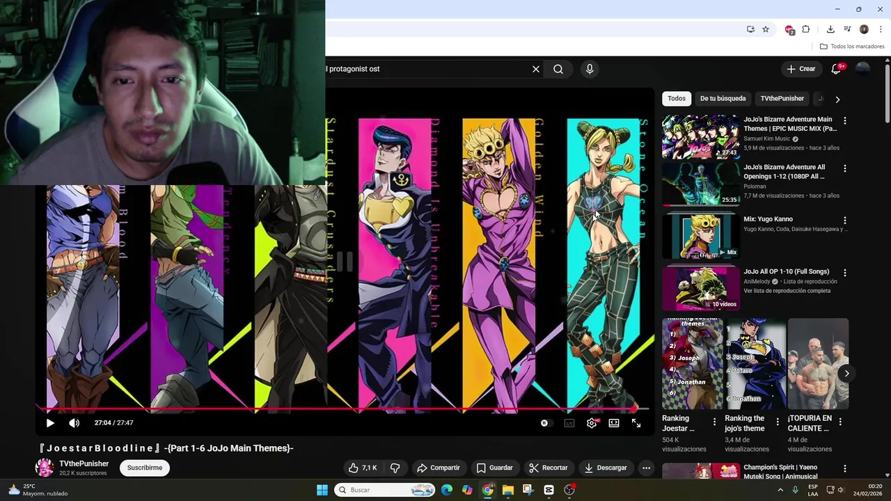Bookmark this page with the star
891x501 pixels.
coord(766,29)
